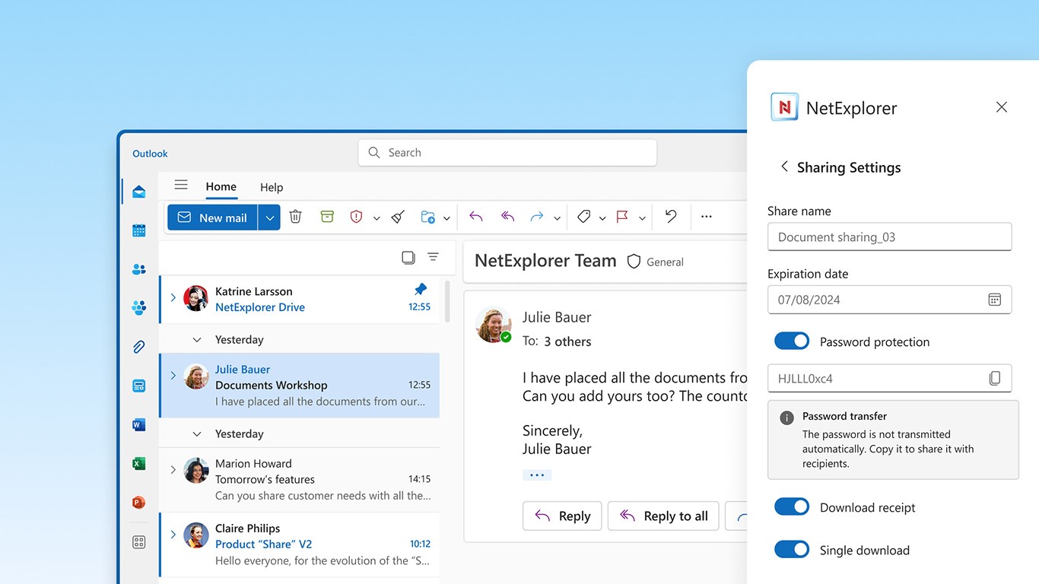Expand Katrine Larsson conversation thread
The height and width of the screenshot is (584, 1039).
[x=173, y=297]
